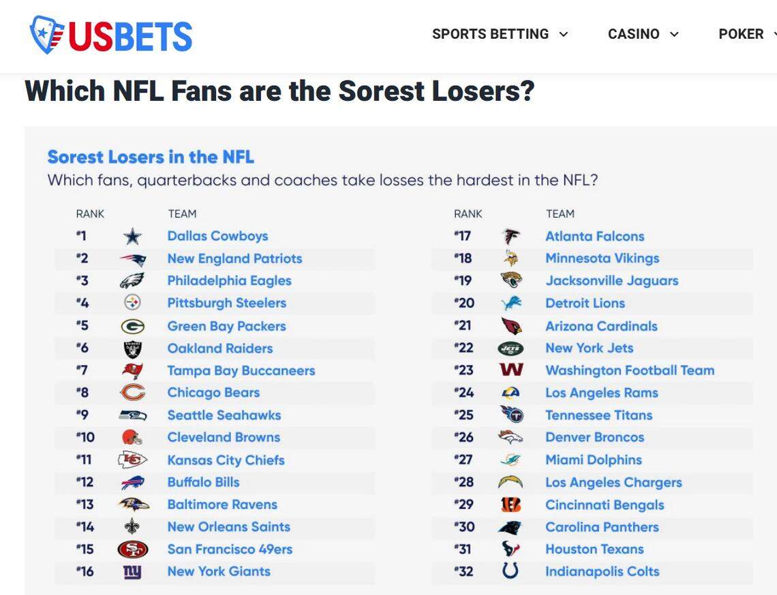Select the New England Patriots logo
Viewport: 777px width, 595px height.
132,258
